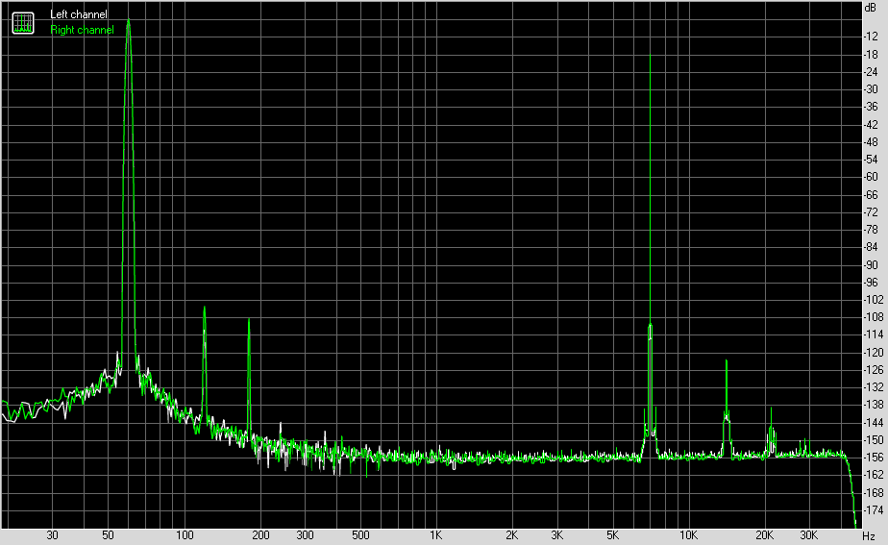The width and height of the screenshot is (888, 545).
Task: Click the small peak near 21 kHz
Action: (771, 409)
